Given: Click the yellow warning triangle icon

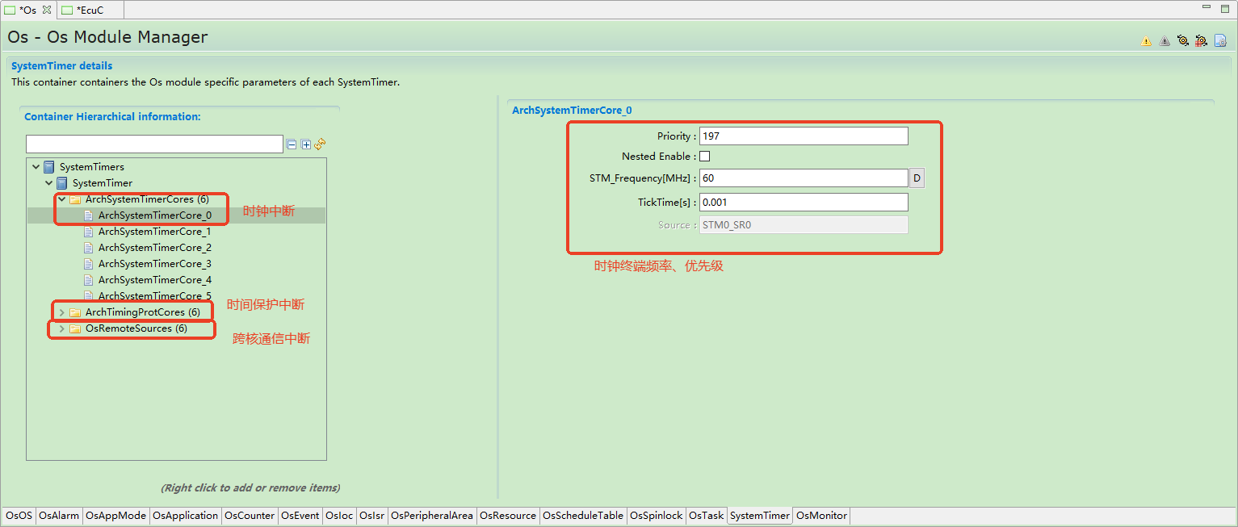Looking at the screenshot, I should (x=1146, y=41).
